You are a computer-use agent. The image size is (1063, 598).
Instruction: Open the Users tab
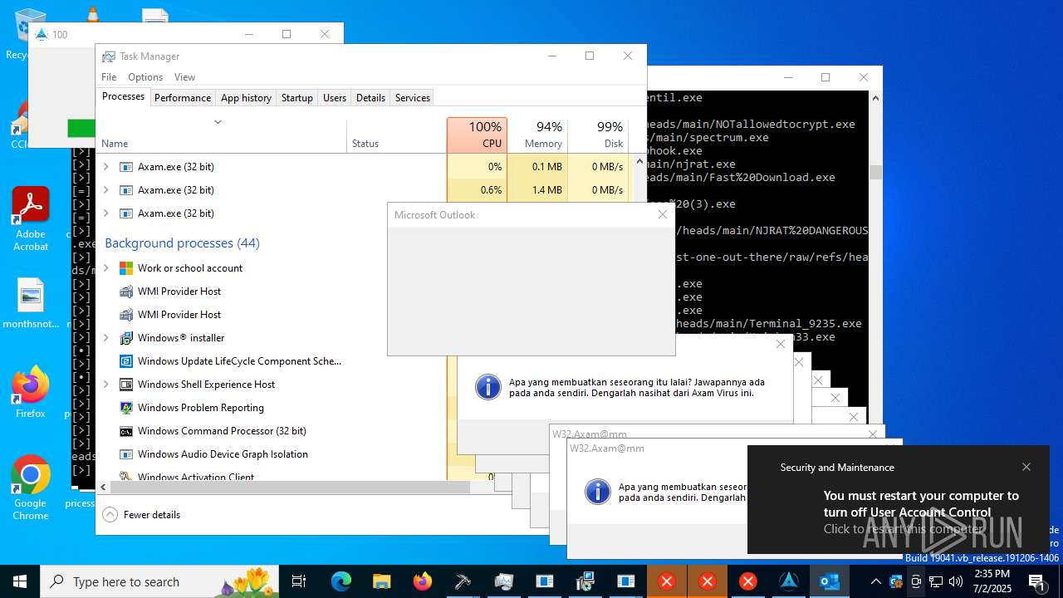pyautogui.click(x=335, y=97)
